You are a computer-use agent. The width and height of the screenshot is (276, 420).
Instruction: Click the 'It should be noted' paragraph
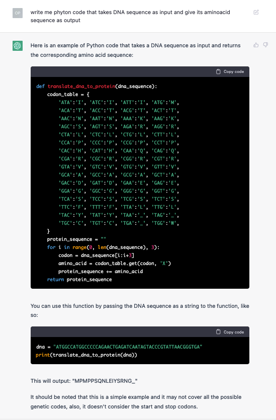coord(136,401)
